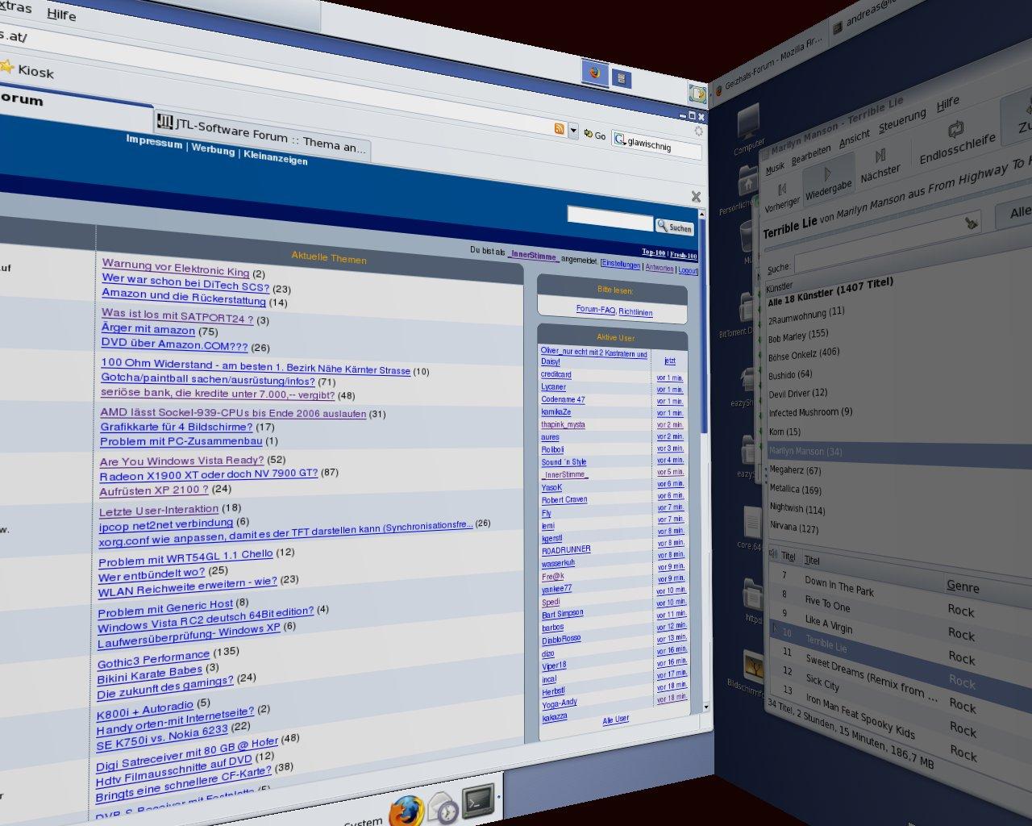This screenshot has height=826, width=1032.
Task: Switch to the JTL-Software Forum tab
Action: (x=262, y=134)
